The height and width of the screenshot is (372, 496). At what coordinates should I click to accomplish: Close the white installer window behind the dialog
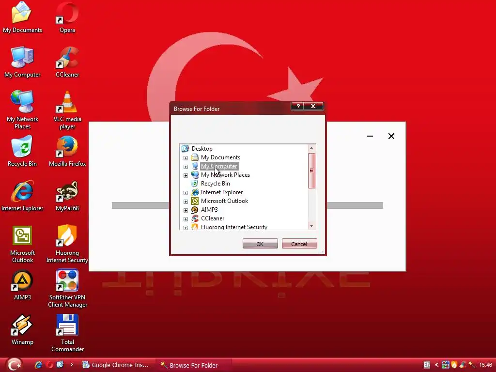pos(391,136)
